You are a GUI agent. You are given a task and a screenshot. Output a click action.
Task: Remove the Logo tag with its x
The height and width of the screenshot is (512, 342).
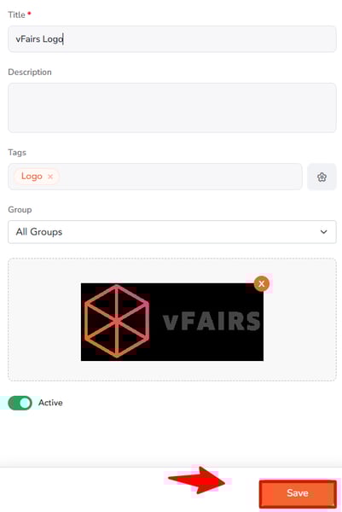coord(50,177)
